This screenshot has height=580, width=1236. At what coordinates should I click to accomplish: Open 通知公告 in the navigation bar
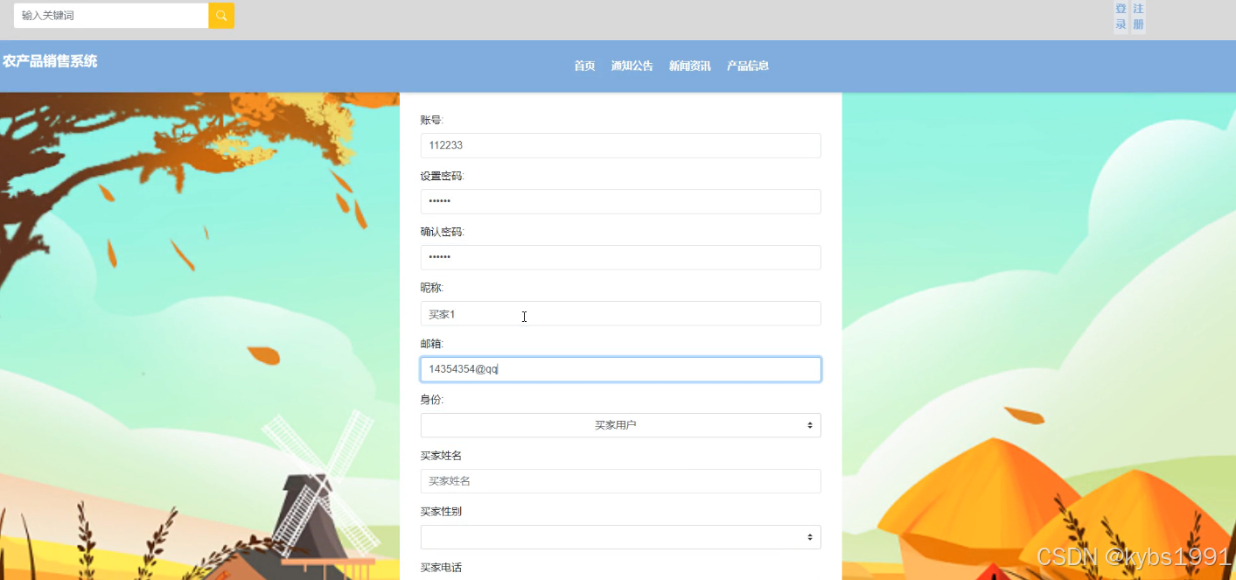coord(632,66)
